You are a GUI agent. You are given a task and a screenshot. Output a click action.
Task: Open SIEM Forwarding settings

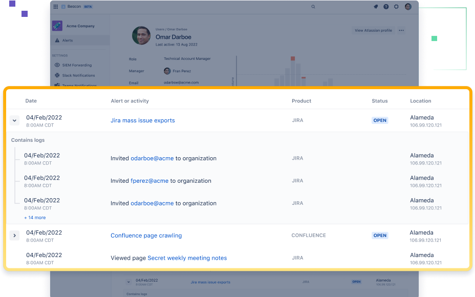point(77,65)
